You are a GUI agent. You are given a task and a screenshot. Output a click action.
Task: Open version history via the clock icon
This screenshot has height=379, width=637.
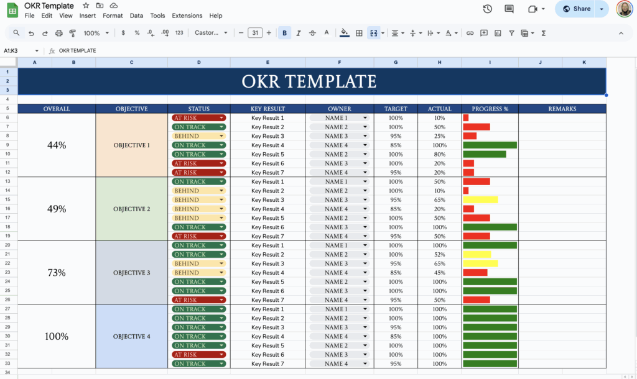point(486,9)
